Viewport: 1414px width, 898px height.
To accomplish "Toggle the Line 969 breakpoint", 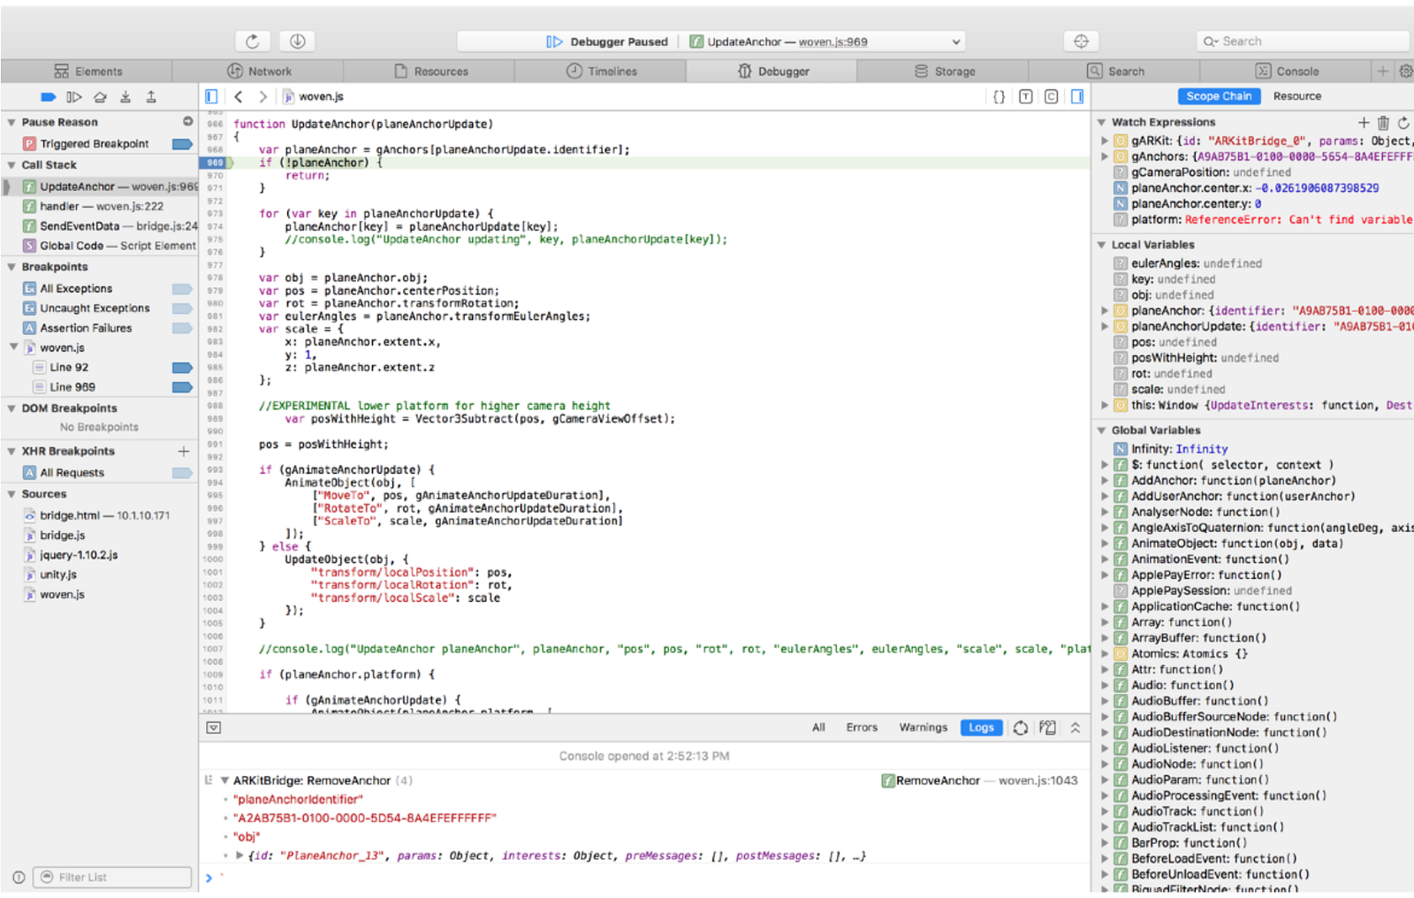I will 182,387.
